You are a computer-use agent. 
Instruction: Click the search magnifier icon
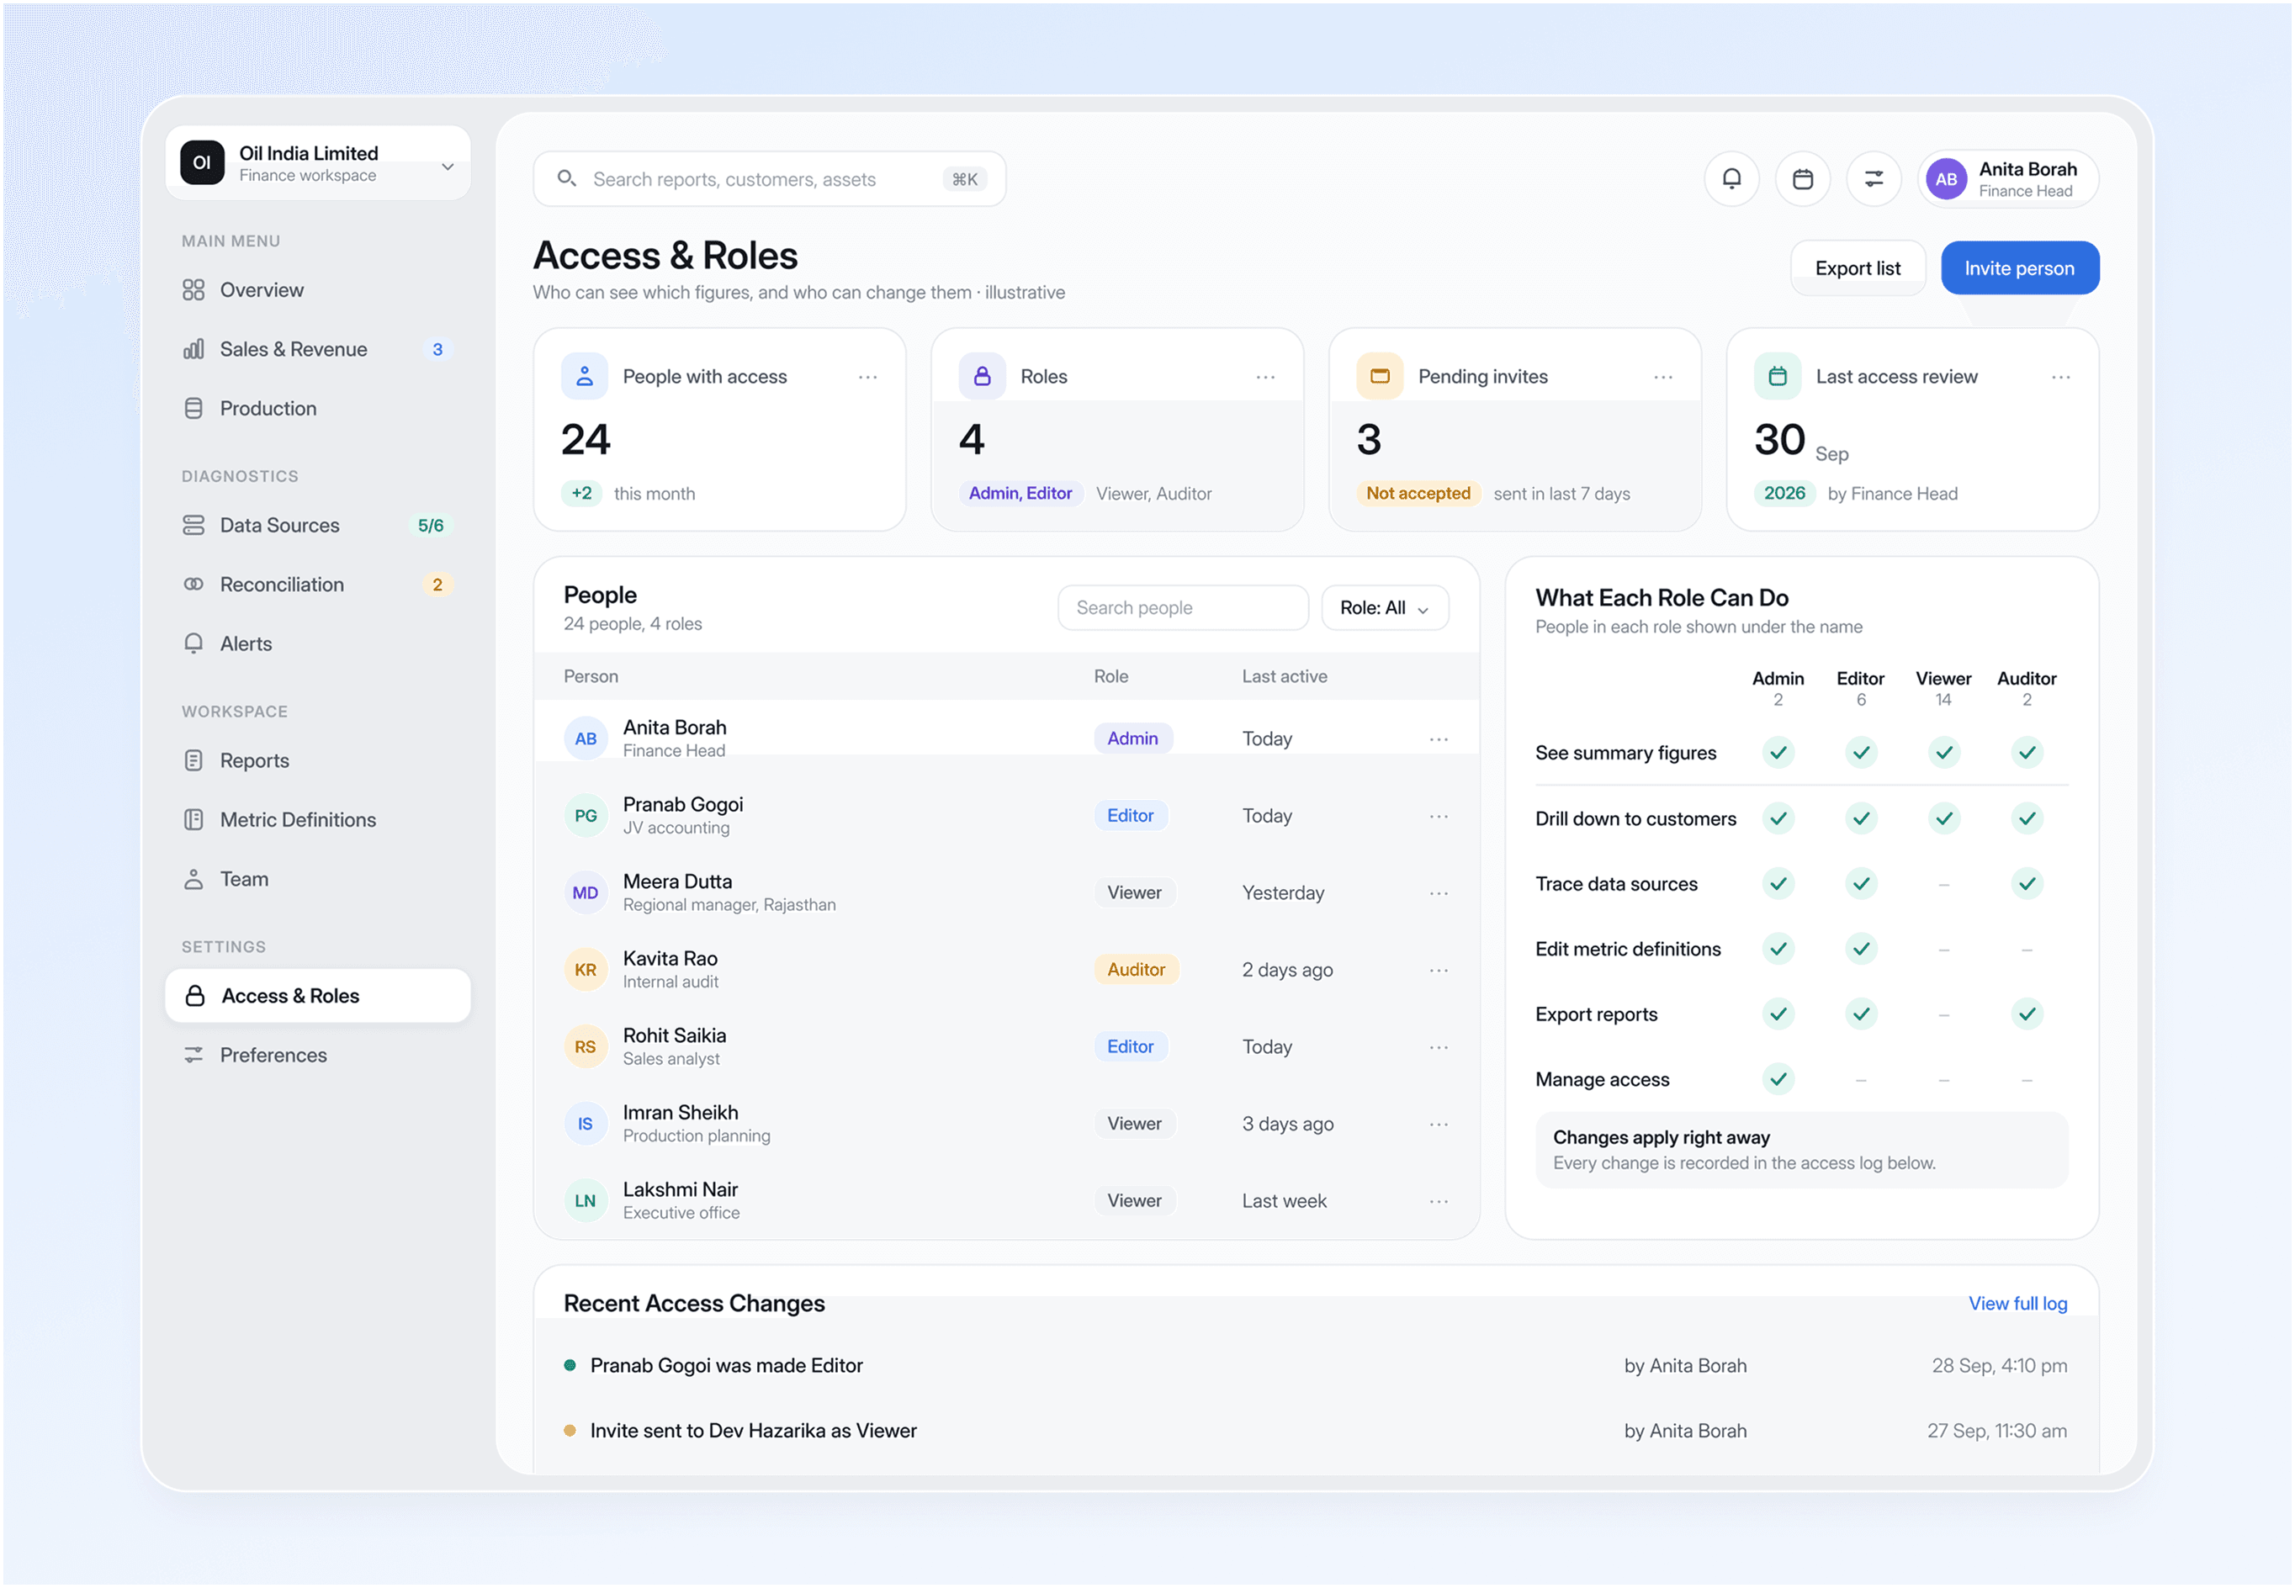[566, 178]
